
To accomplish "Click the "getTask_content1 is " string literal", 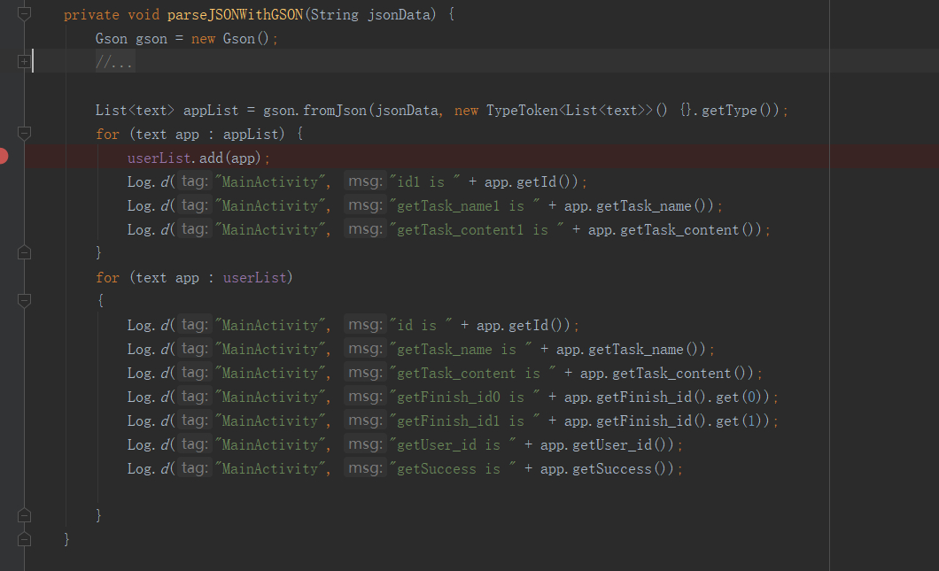I will 477,230.
